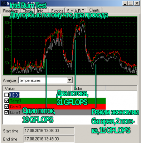Click the application icon in title bar

[x=3, y=3]
